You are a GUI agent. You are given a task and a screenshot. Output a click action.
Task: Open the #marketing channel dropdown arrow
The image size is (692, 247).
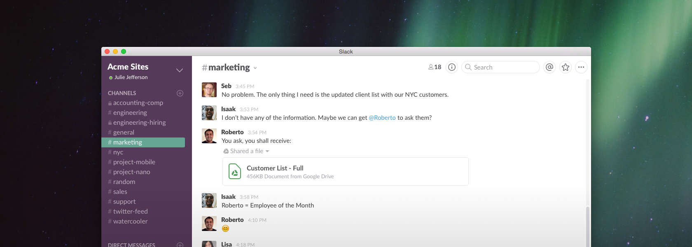pos(255,68)
